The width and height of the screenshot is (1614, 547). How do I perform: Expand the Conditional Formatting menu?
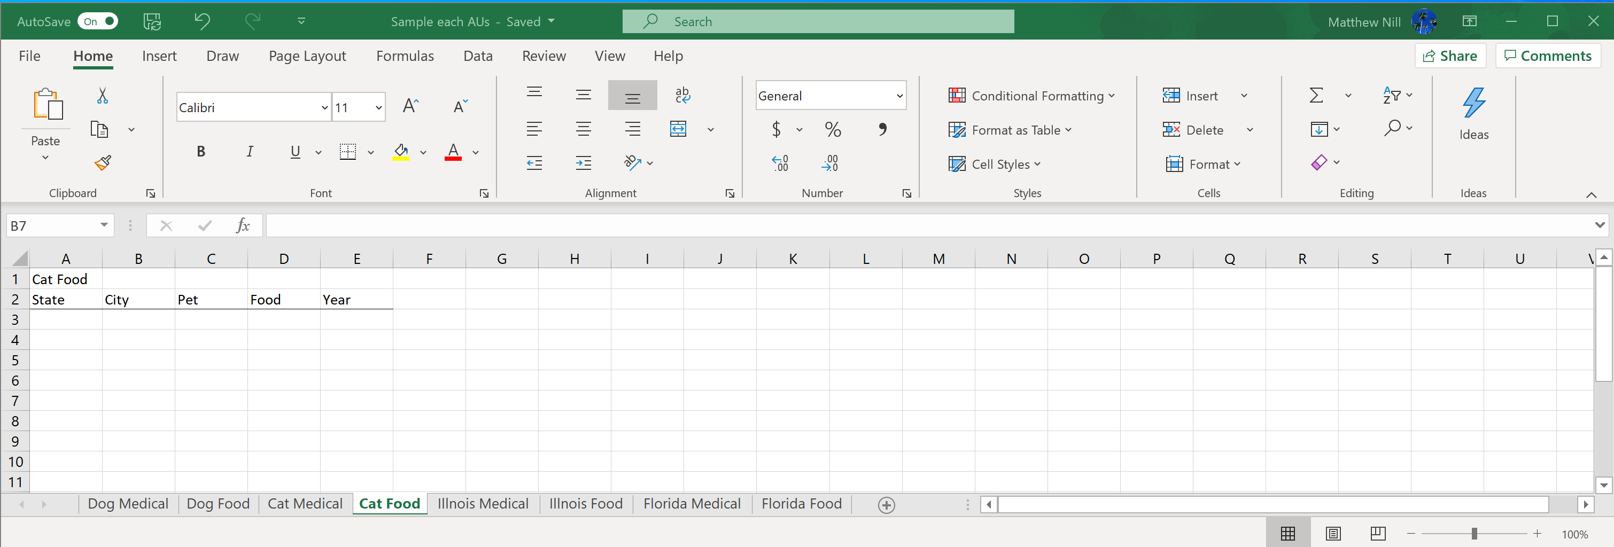click(1031, 96)
